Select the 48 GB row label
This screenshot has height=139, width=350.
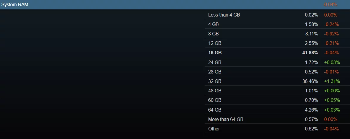click(215, 91)
